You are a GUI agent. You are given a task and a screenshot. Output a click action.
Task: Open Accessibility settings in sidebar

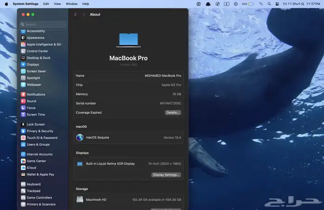[x=33, y=31]
